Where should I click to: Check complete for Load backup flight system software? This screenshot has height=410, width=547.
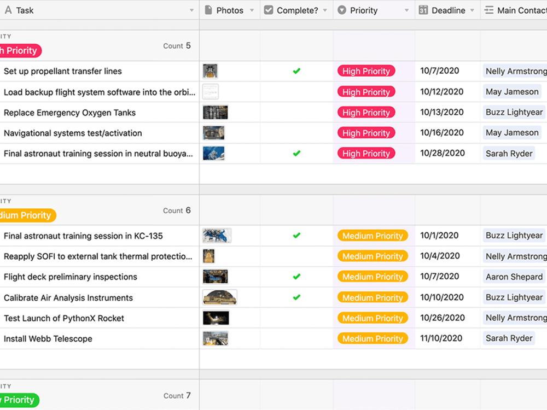point(296,92)
